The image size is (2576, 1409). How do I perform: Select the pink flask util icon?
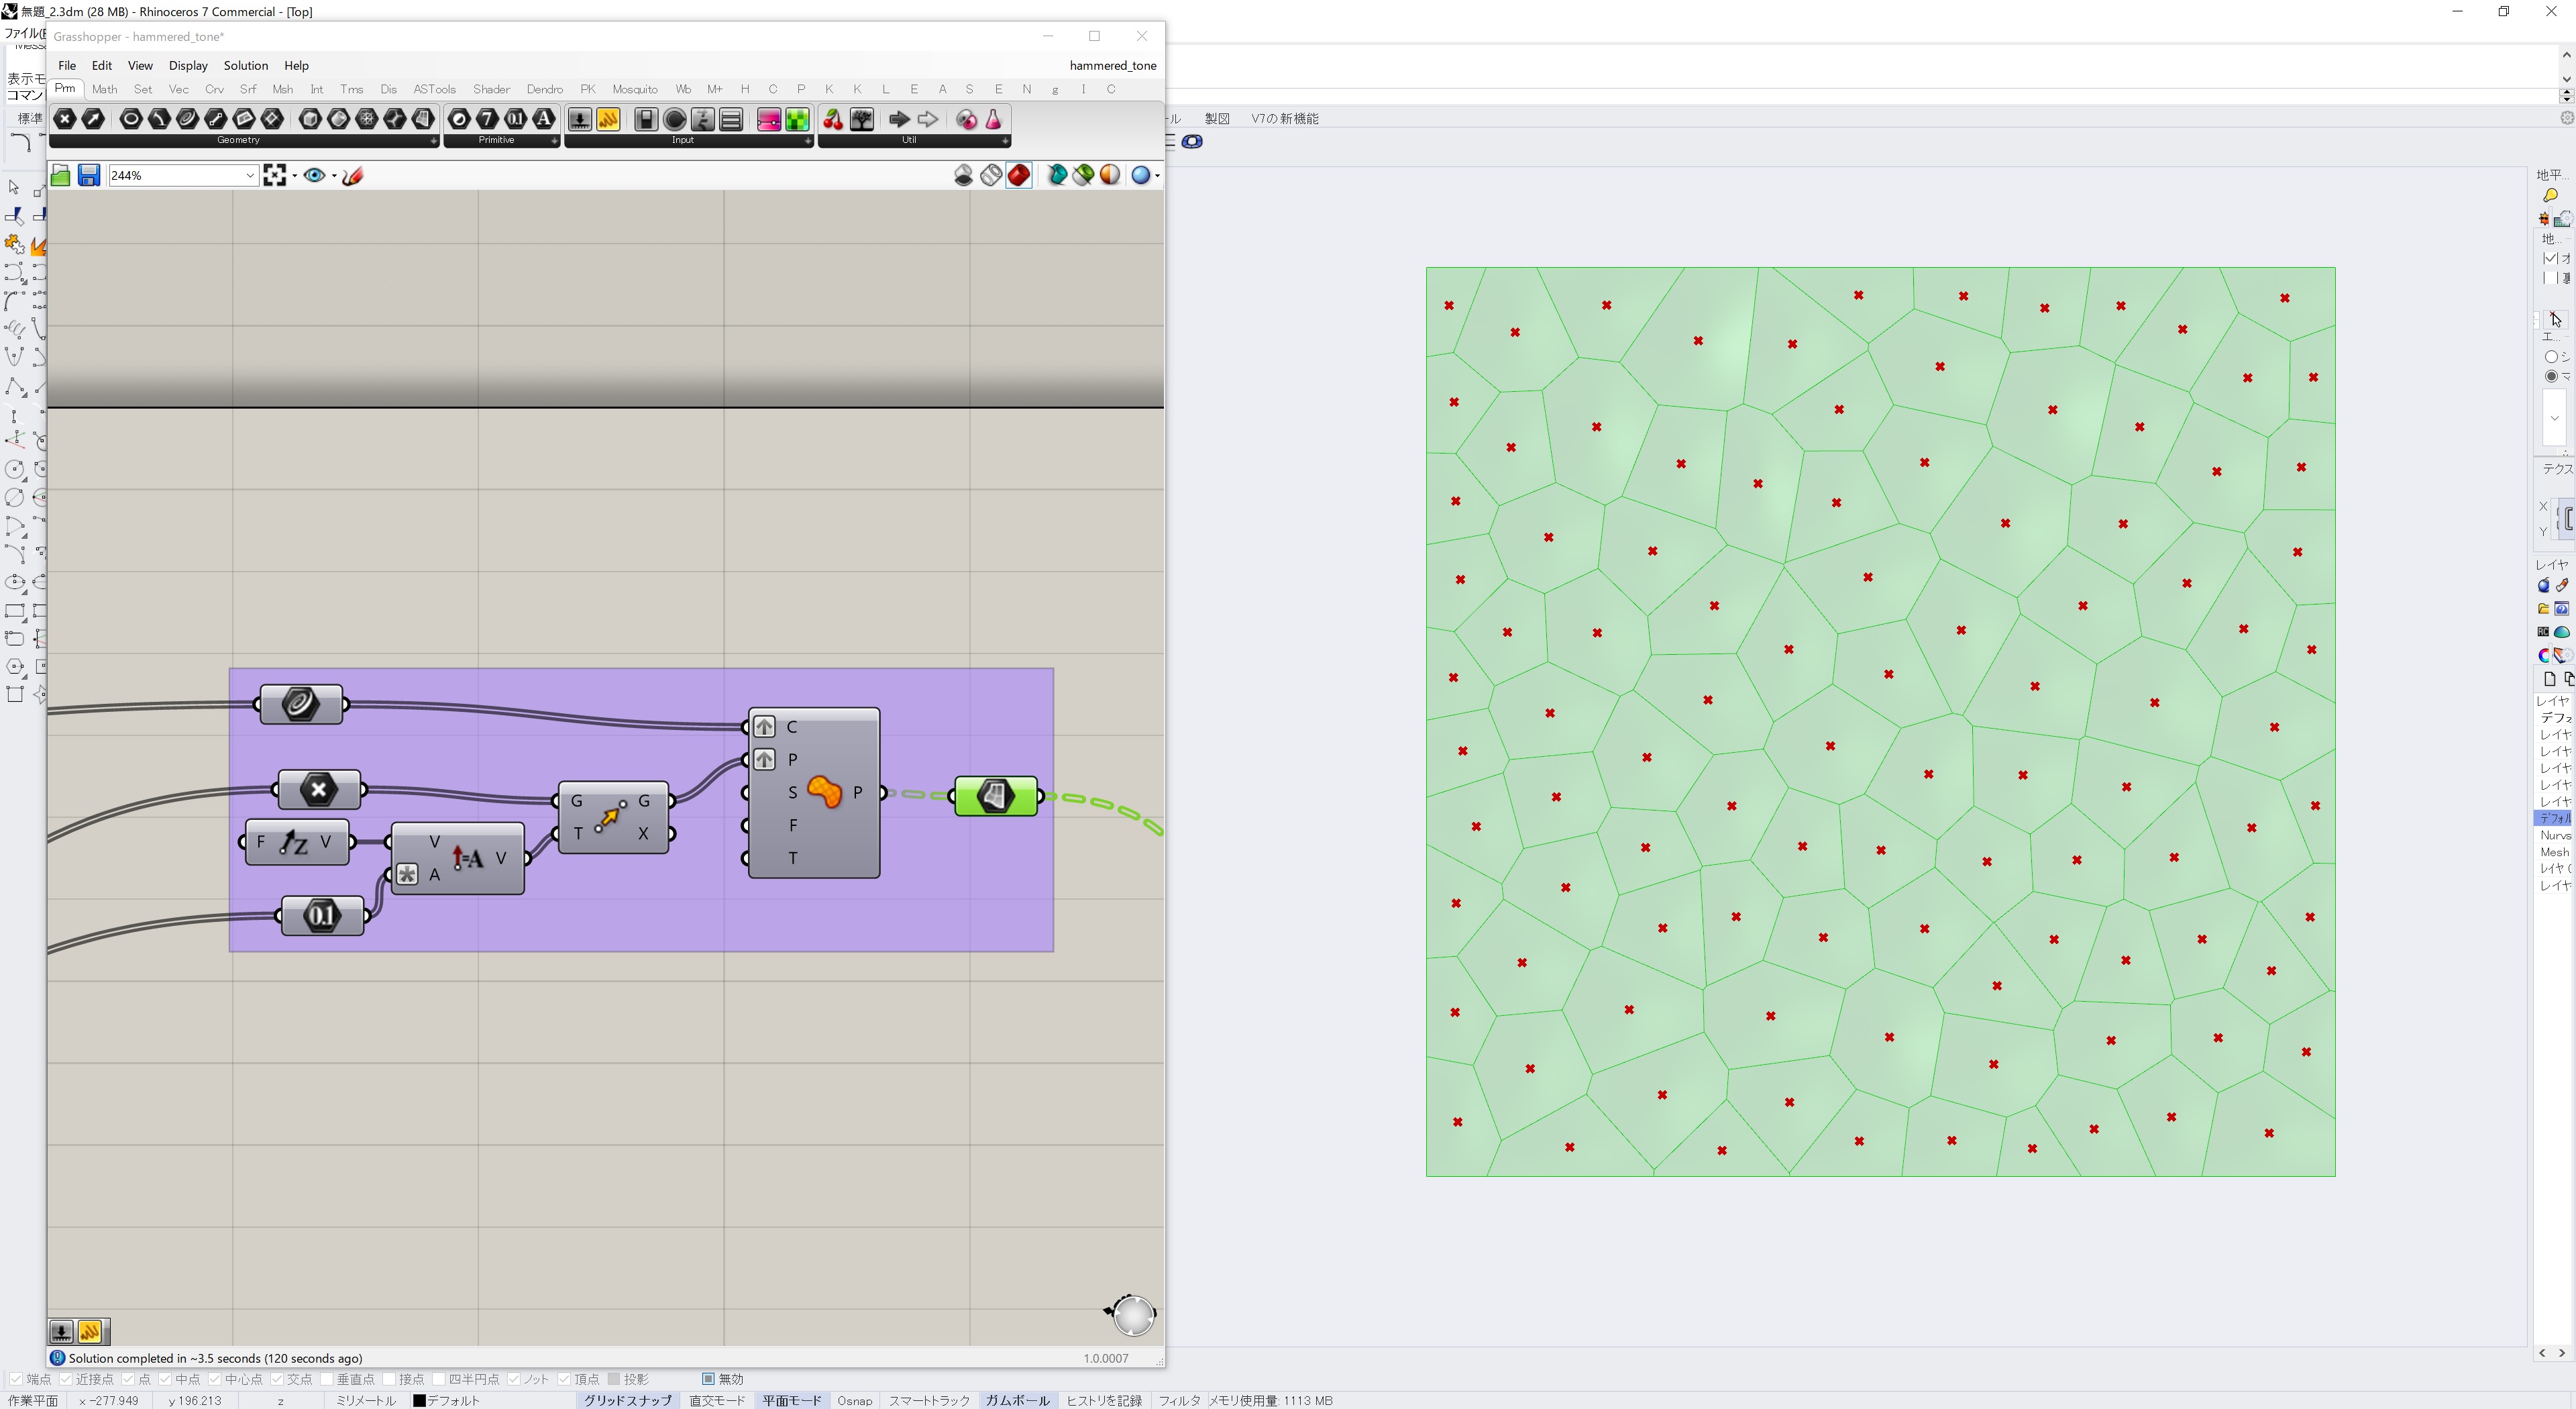[994, 119]
